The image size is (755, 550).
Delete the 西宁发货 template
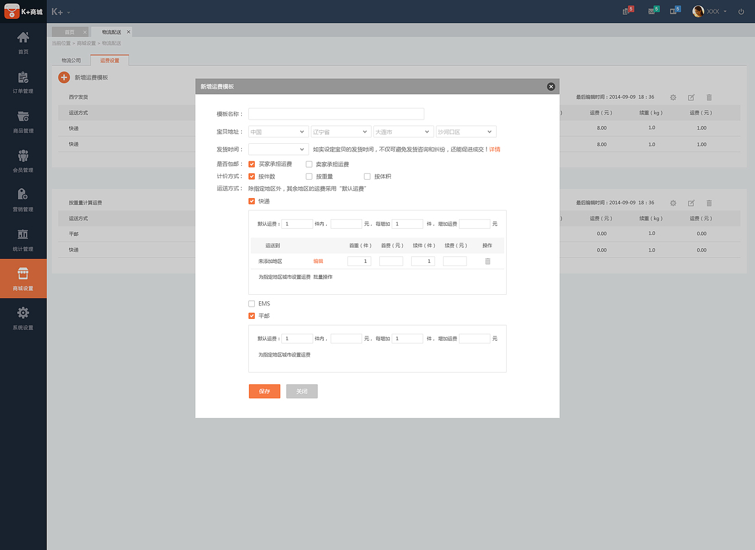click(709, 97)
